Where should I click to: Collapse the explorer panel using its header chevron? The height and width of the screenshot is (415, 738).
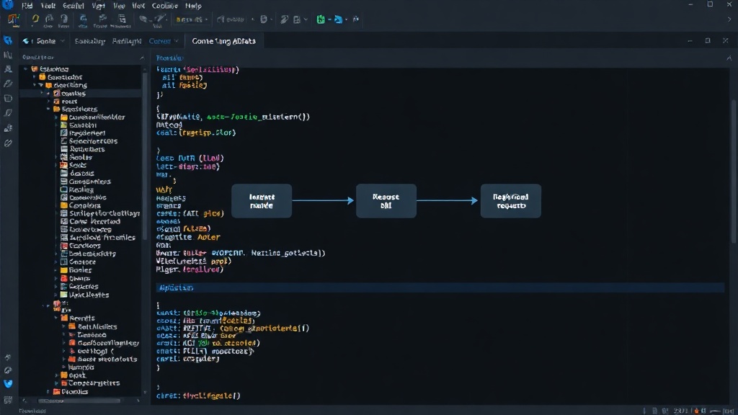tap(142, 58)
